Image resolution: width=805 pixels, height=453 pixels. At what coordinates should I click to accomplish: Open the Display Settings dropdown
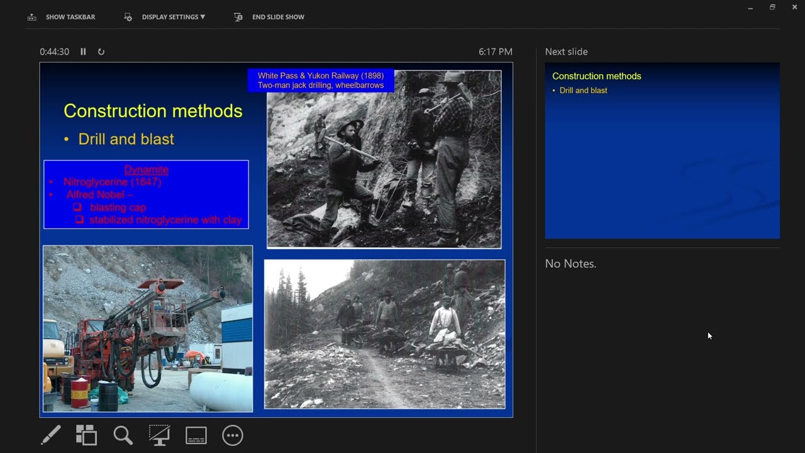(165, 17)
